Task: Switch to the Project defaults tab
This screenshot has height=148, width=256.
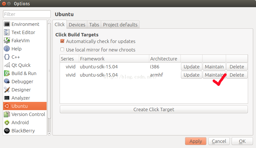Action: click(x=120, y=25)
